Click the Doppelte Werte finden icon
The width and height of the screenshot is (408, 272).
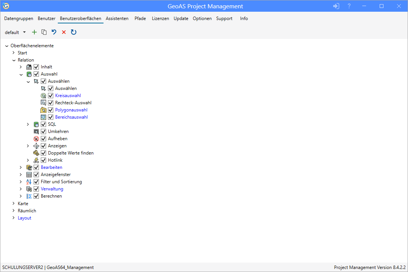click(x=36, y=153)
